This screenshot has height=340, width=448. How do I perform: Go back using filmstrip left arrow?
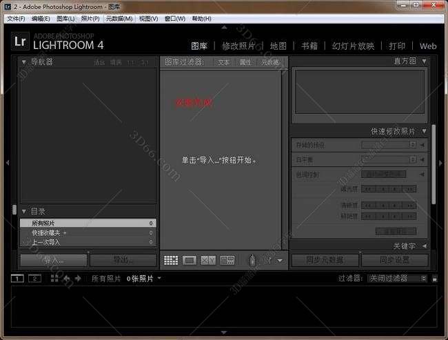(67, 278)
